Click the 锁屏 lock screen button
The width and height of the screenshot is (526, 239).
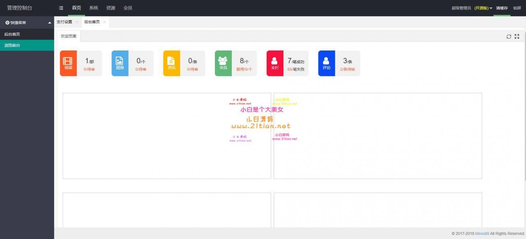click(517, 8)
